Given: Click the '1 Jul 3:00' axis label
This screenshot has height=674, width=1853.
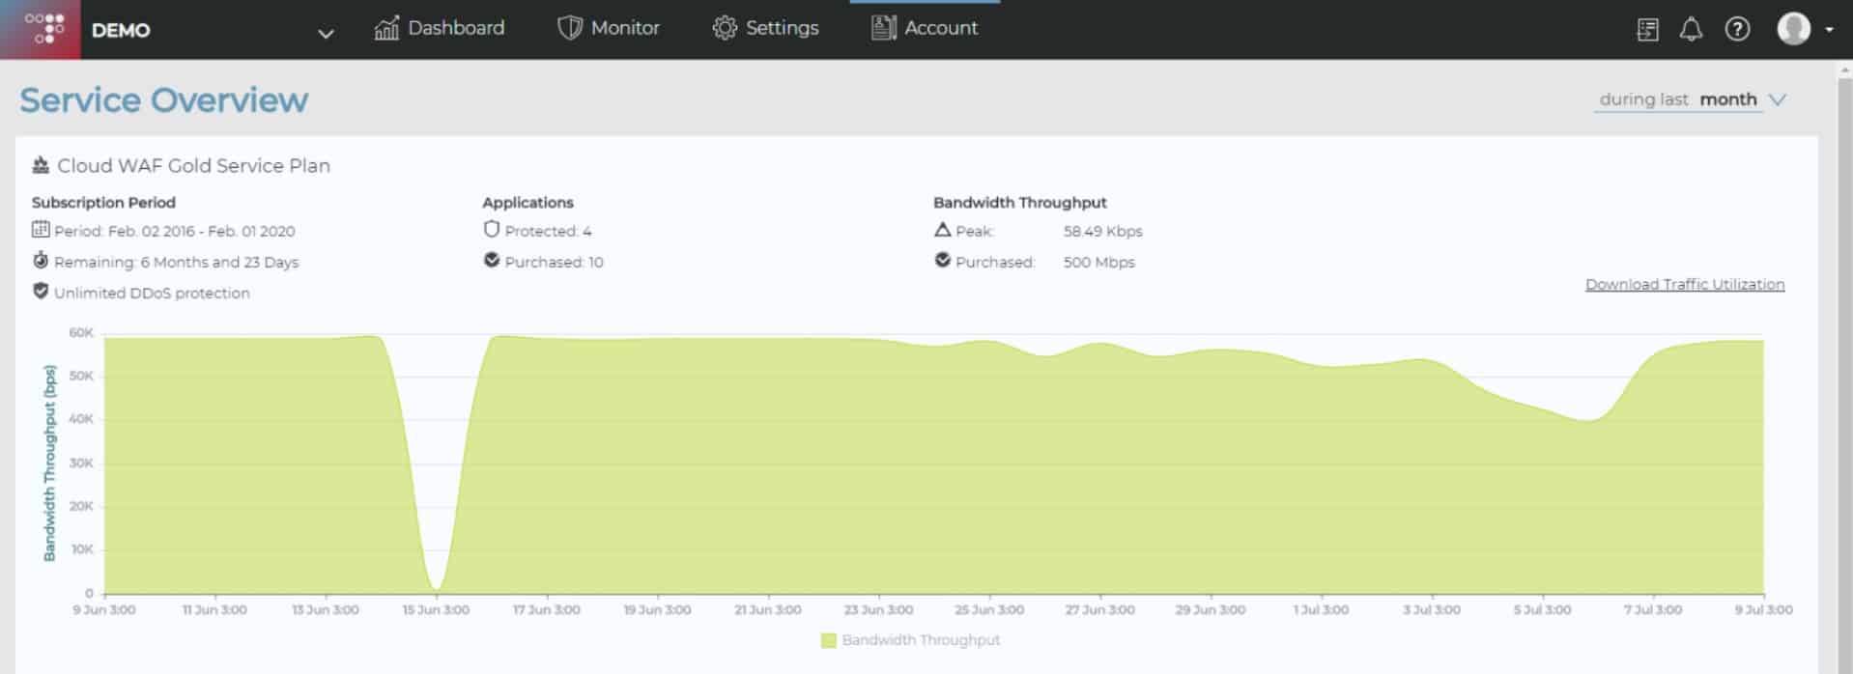Looking at the screenshot, I should [x=1322, y=610].
